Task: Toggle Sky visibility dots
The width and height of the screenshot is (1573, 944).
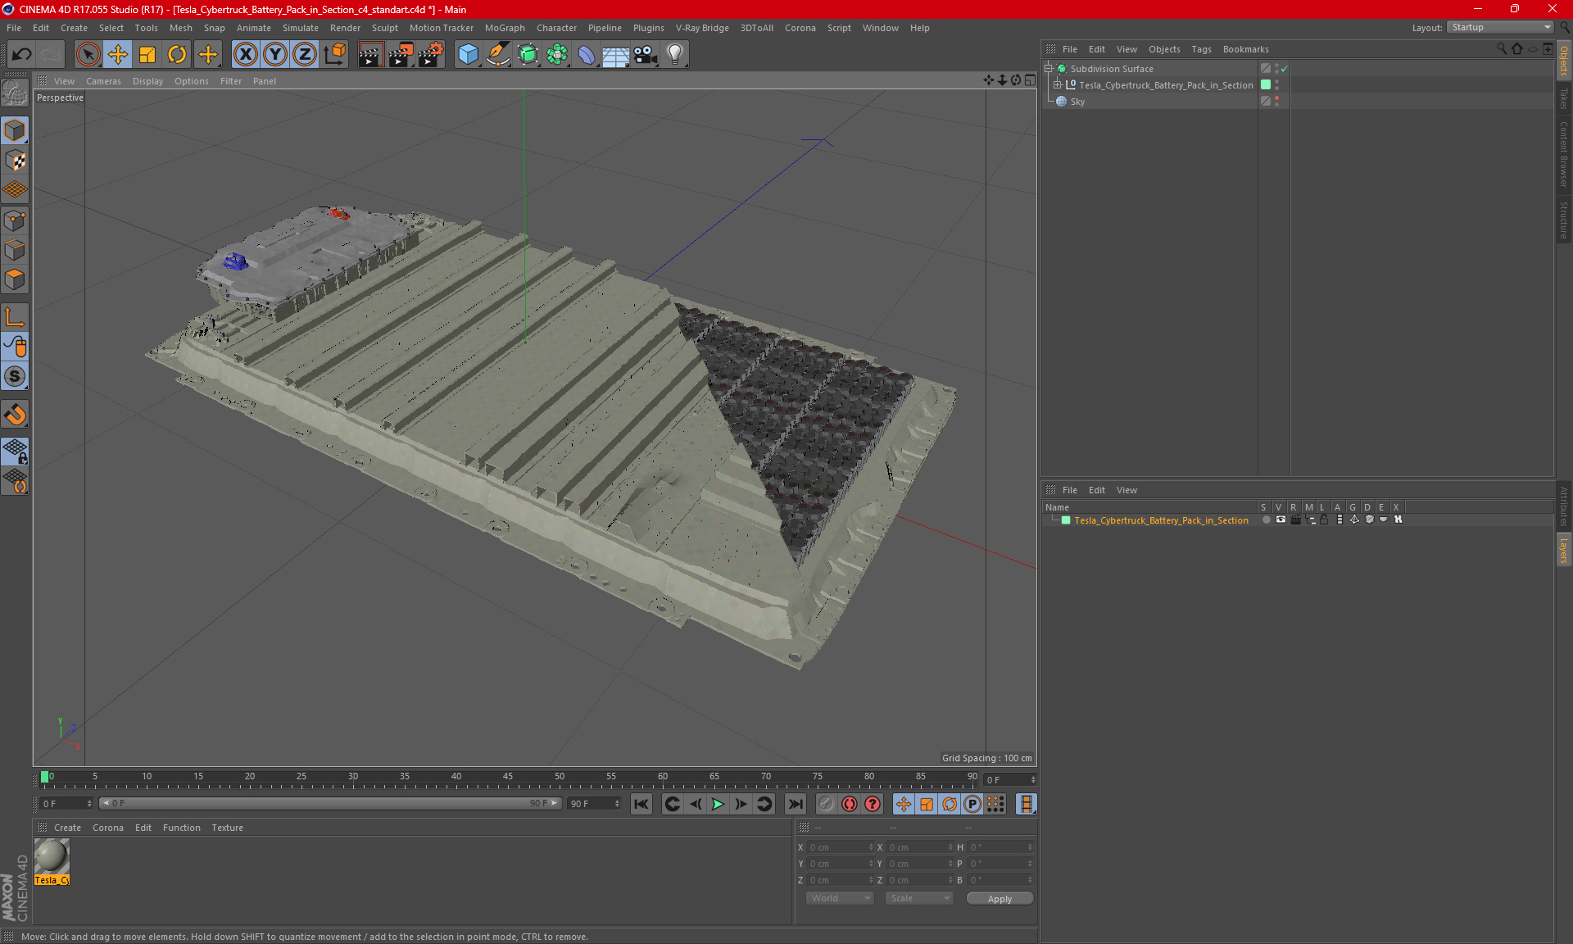Action: point(1276,101)
